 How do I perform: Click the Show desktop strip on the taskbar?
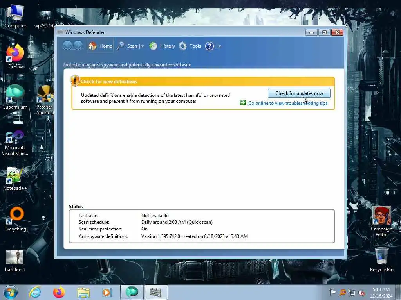tap(398, 292)
